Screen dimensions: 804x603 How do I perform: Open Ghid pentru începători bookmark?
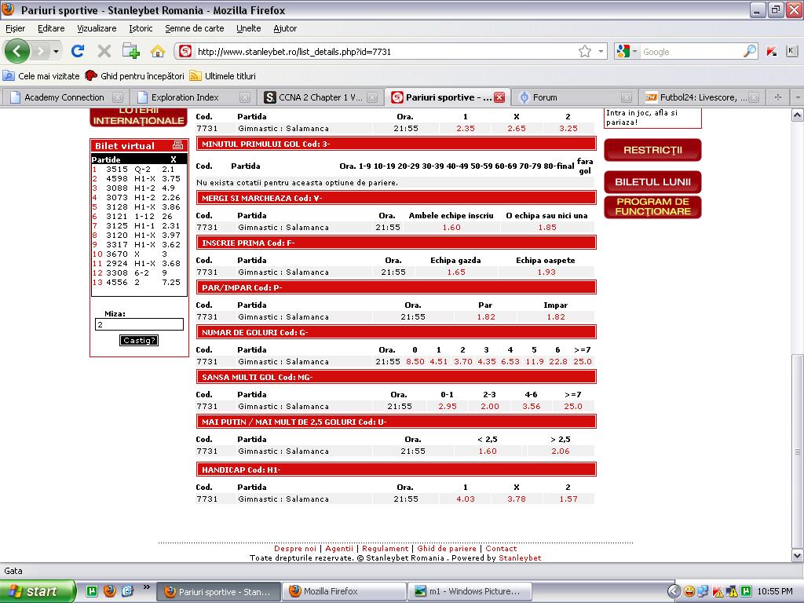(x=134, y=76)
